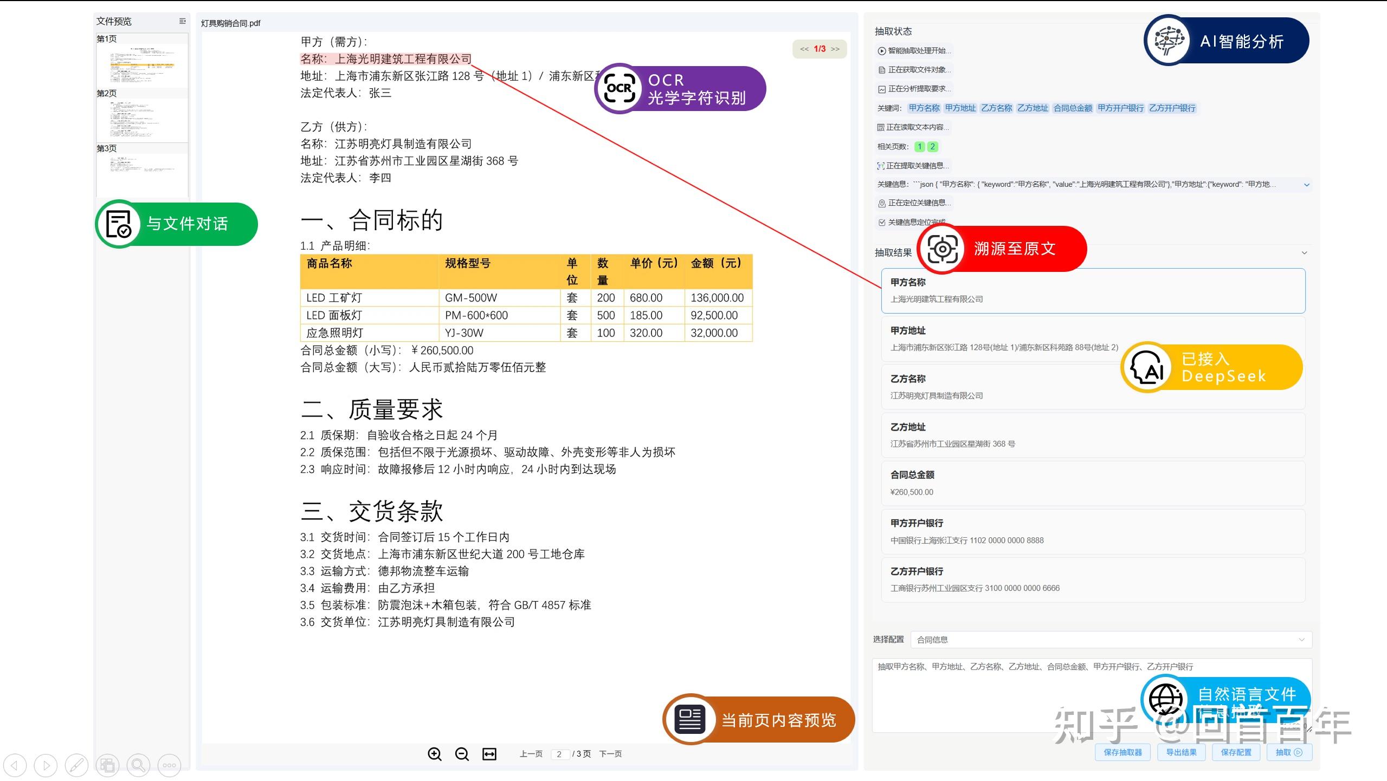Image resolution: width=1387 pixels, height=781 pixels.
Task: Click the forward arrow icon bottom left
Action: tap(46, 765)
